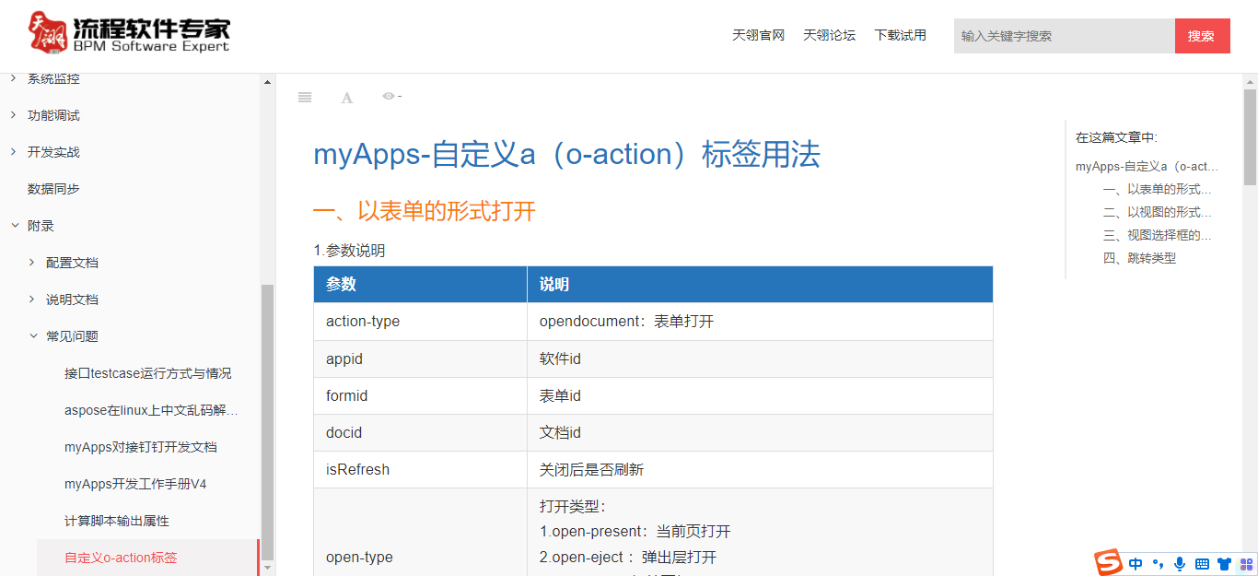Image resolution: width=1258 pixels, height=576 pixels.
Task: Click the 文档id cell
Action: (x=760, y=432)
